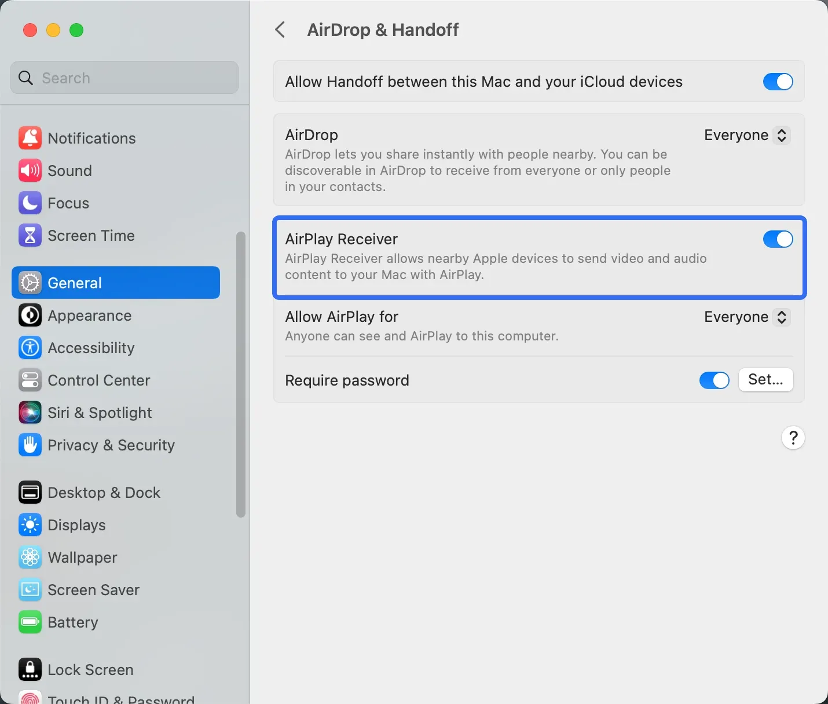This screenshot has width=828, height=704.
Task: Click the Lock Screen padlock icon
Action: tap(30, 669)
